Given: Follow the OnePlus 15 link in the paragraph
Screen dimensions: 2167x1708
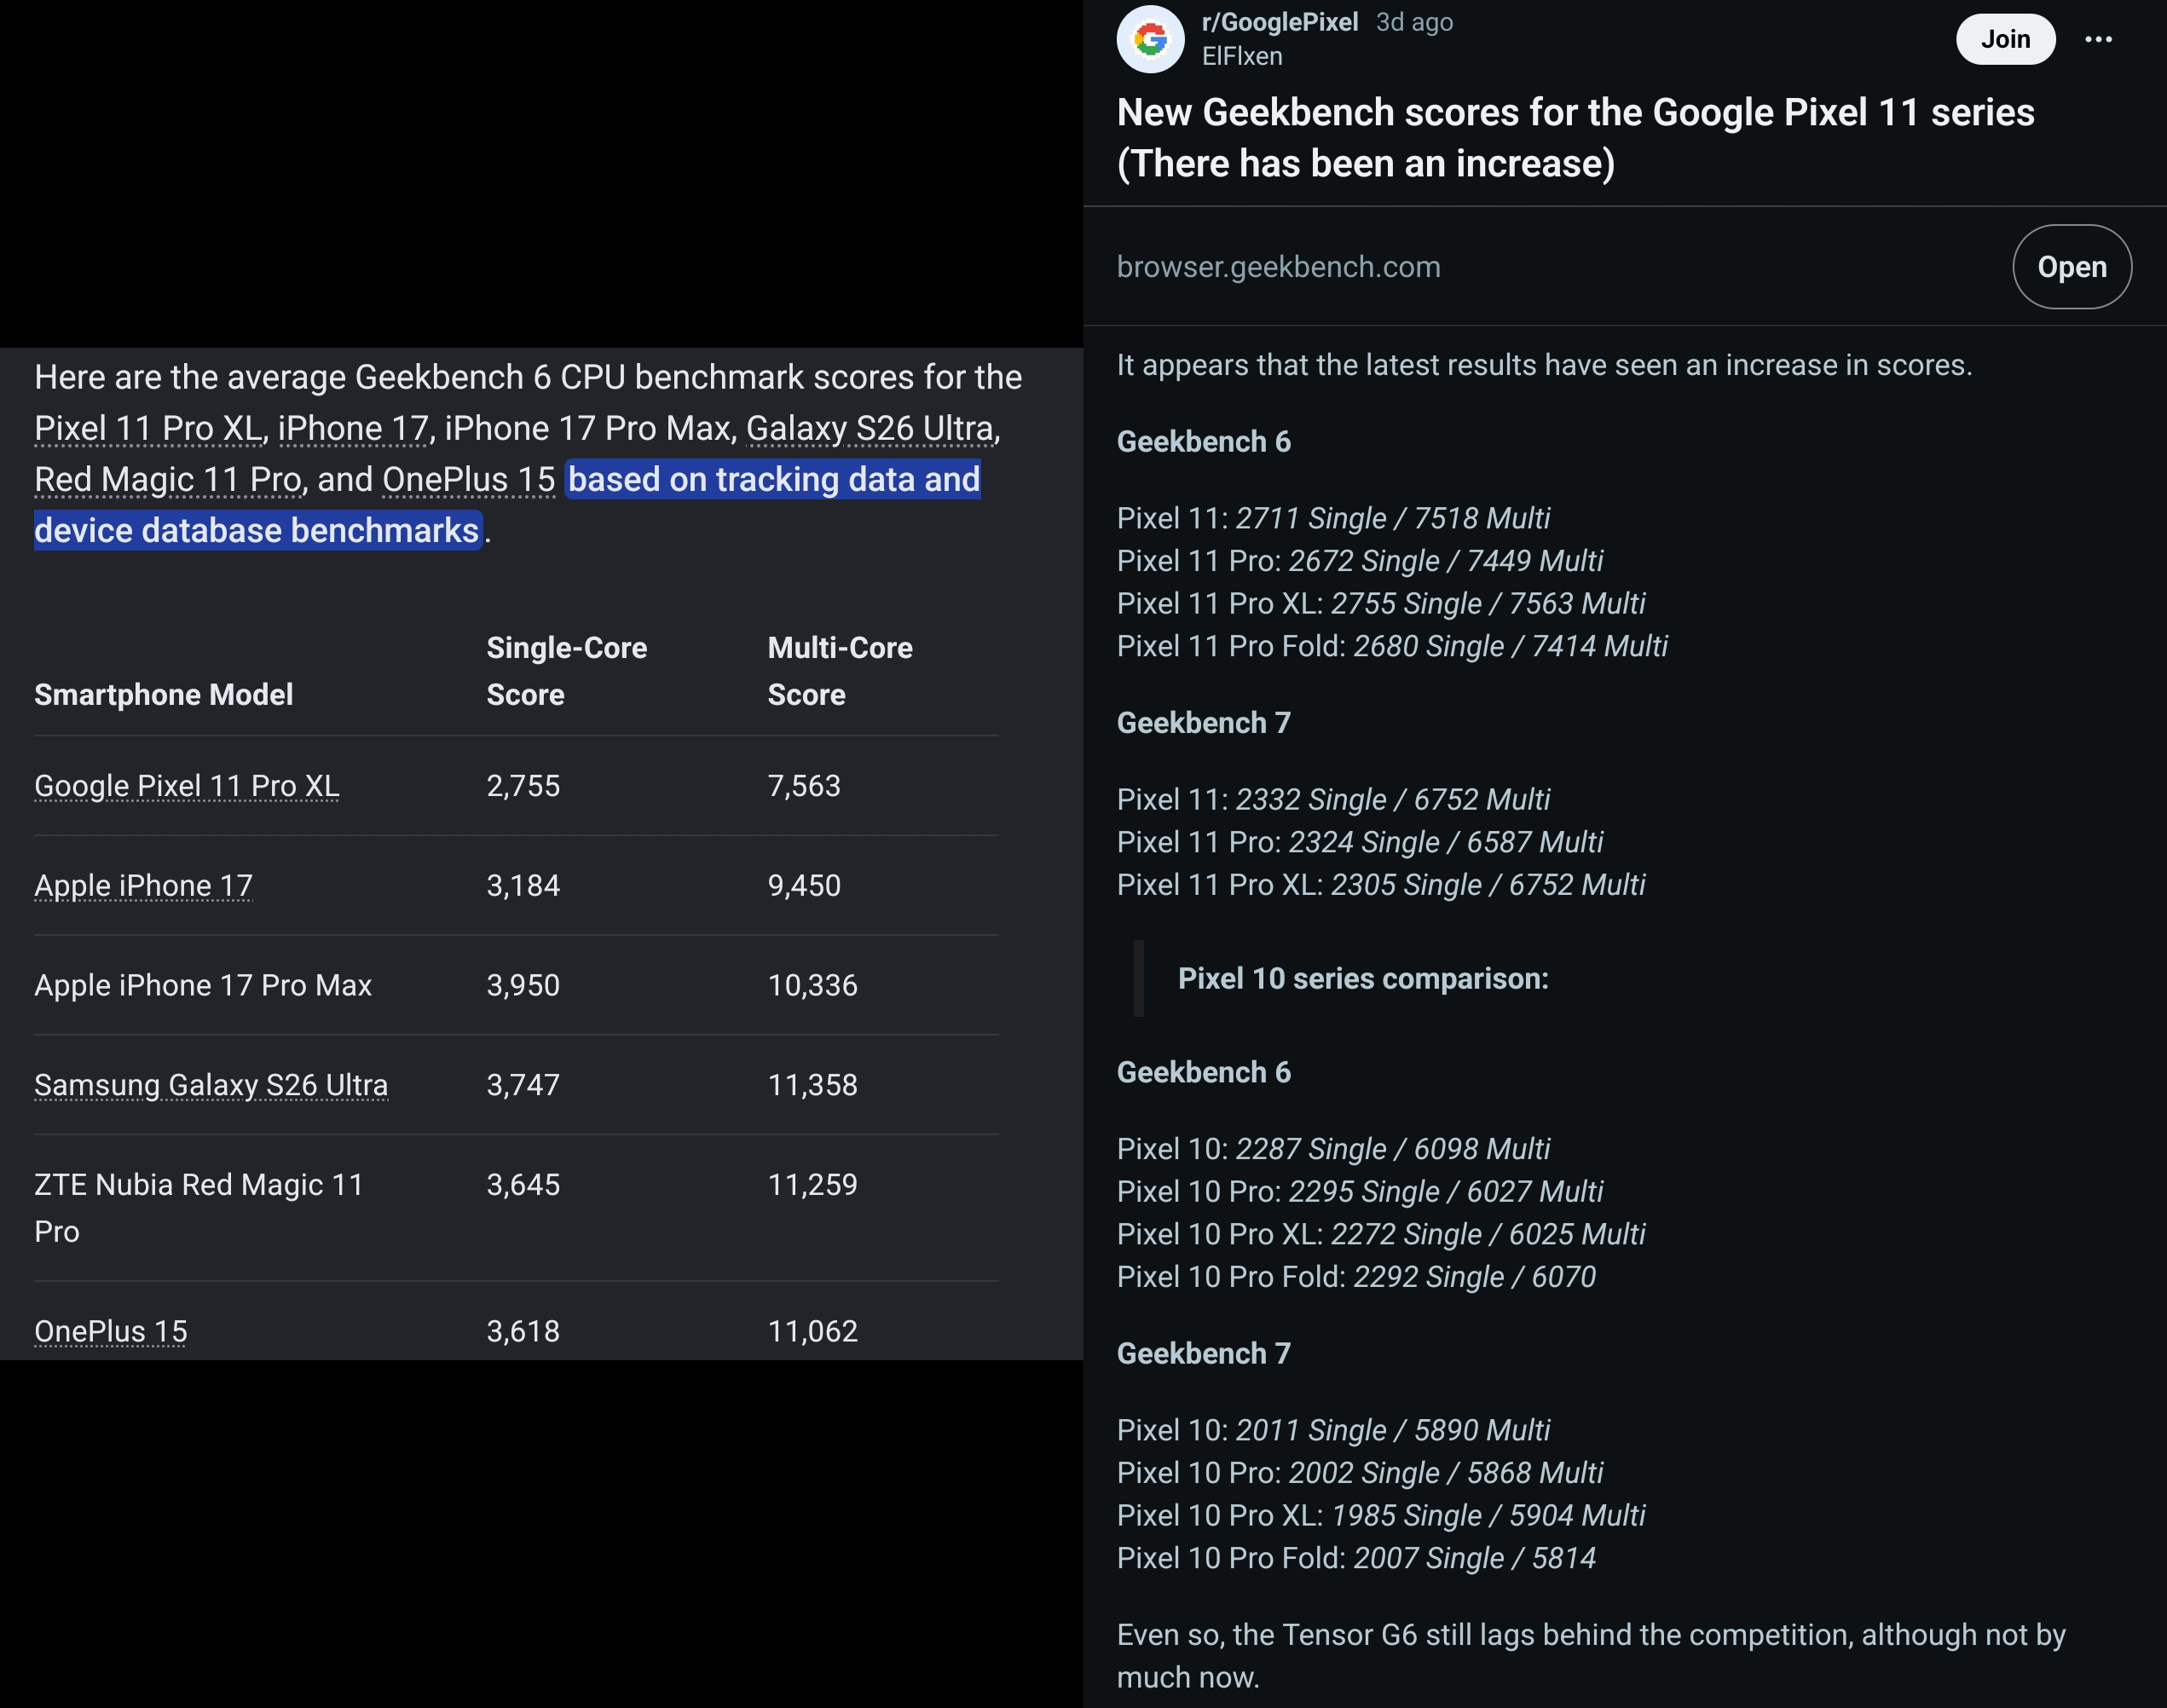Looking at the screenshot, I should [x=468, y=479].
